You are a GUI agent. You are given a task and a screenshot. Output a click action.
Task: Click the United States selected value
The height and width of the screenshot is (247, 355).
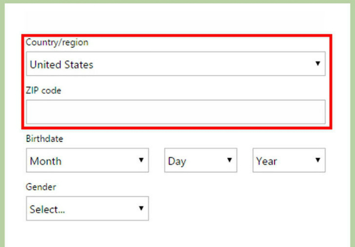62,64
